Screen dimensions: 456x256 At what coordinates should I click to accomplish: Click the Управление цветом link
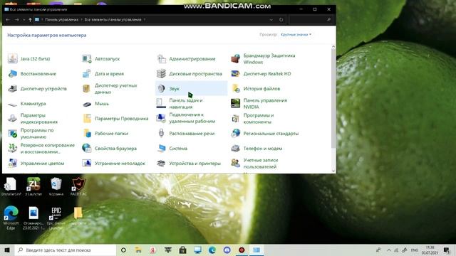[42, 164]
